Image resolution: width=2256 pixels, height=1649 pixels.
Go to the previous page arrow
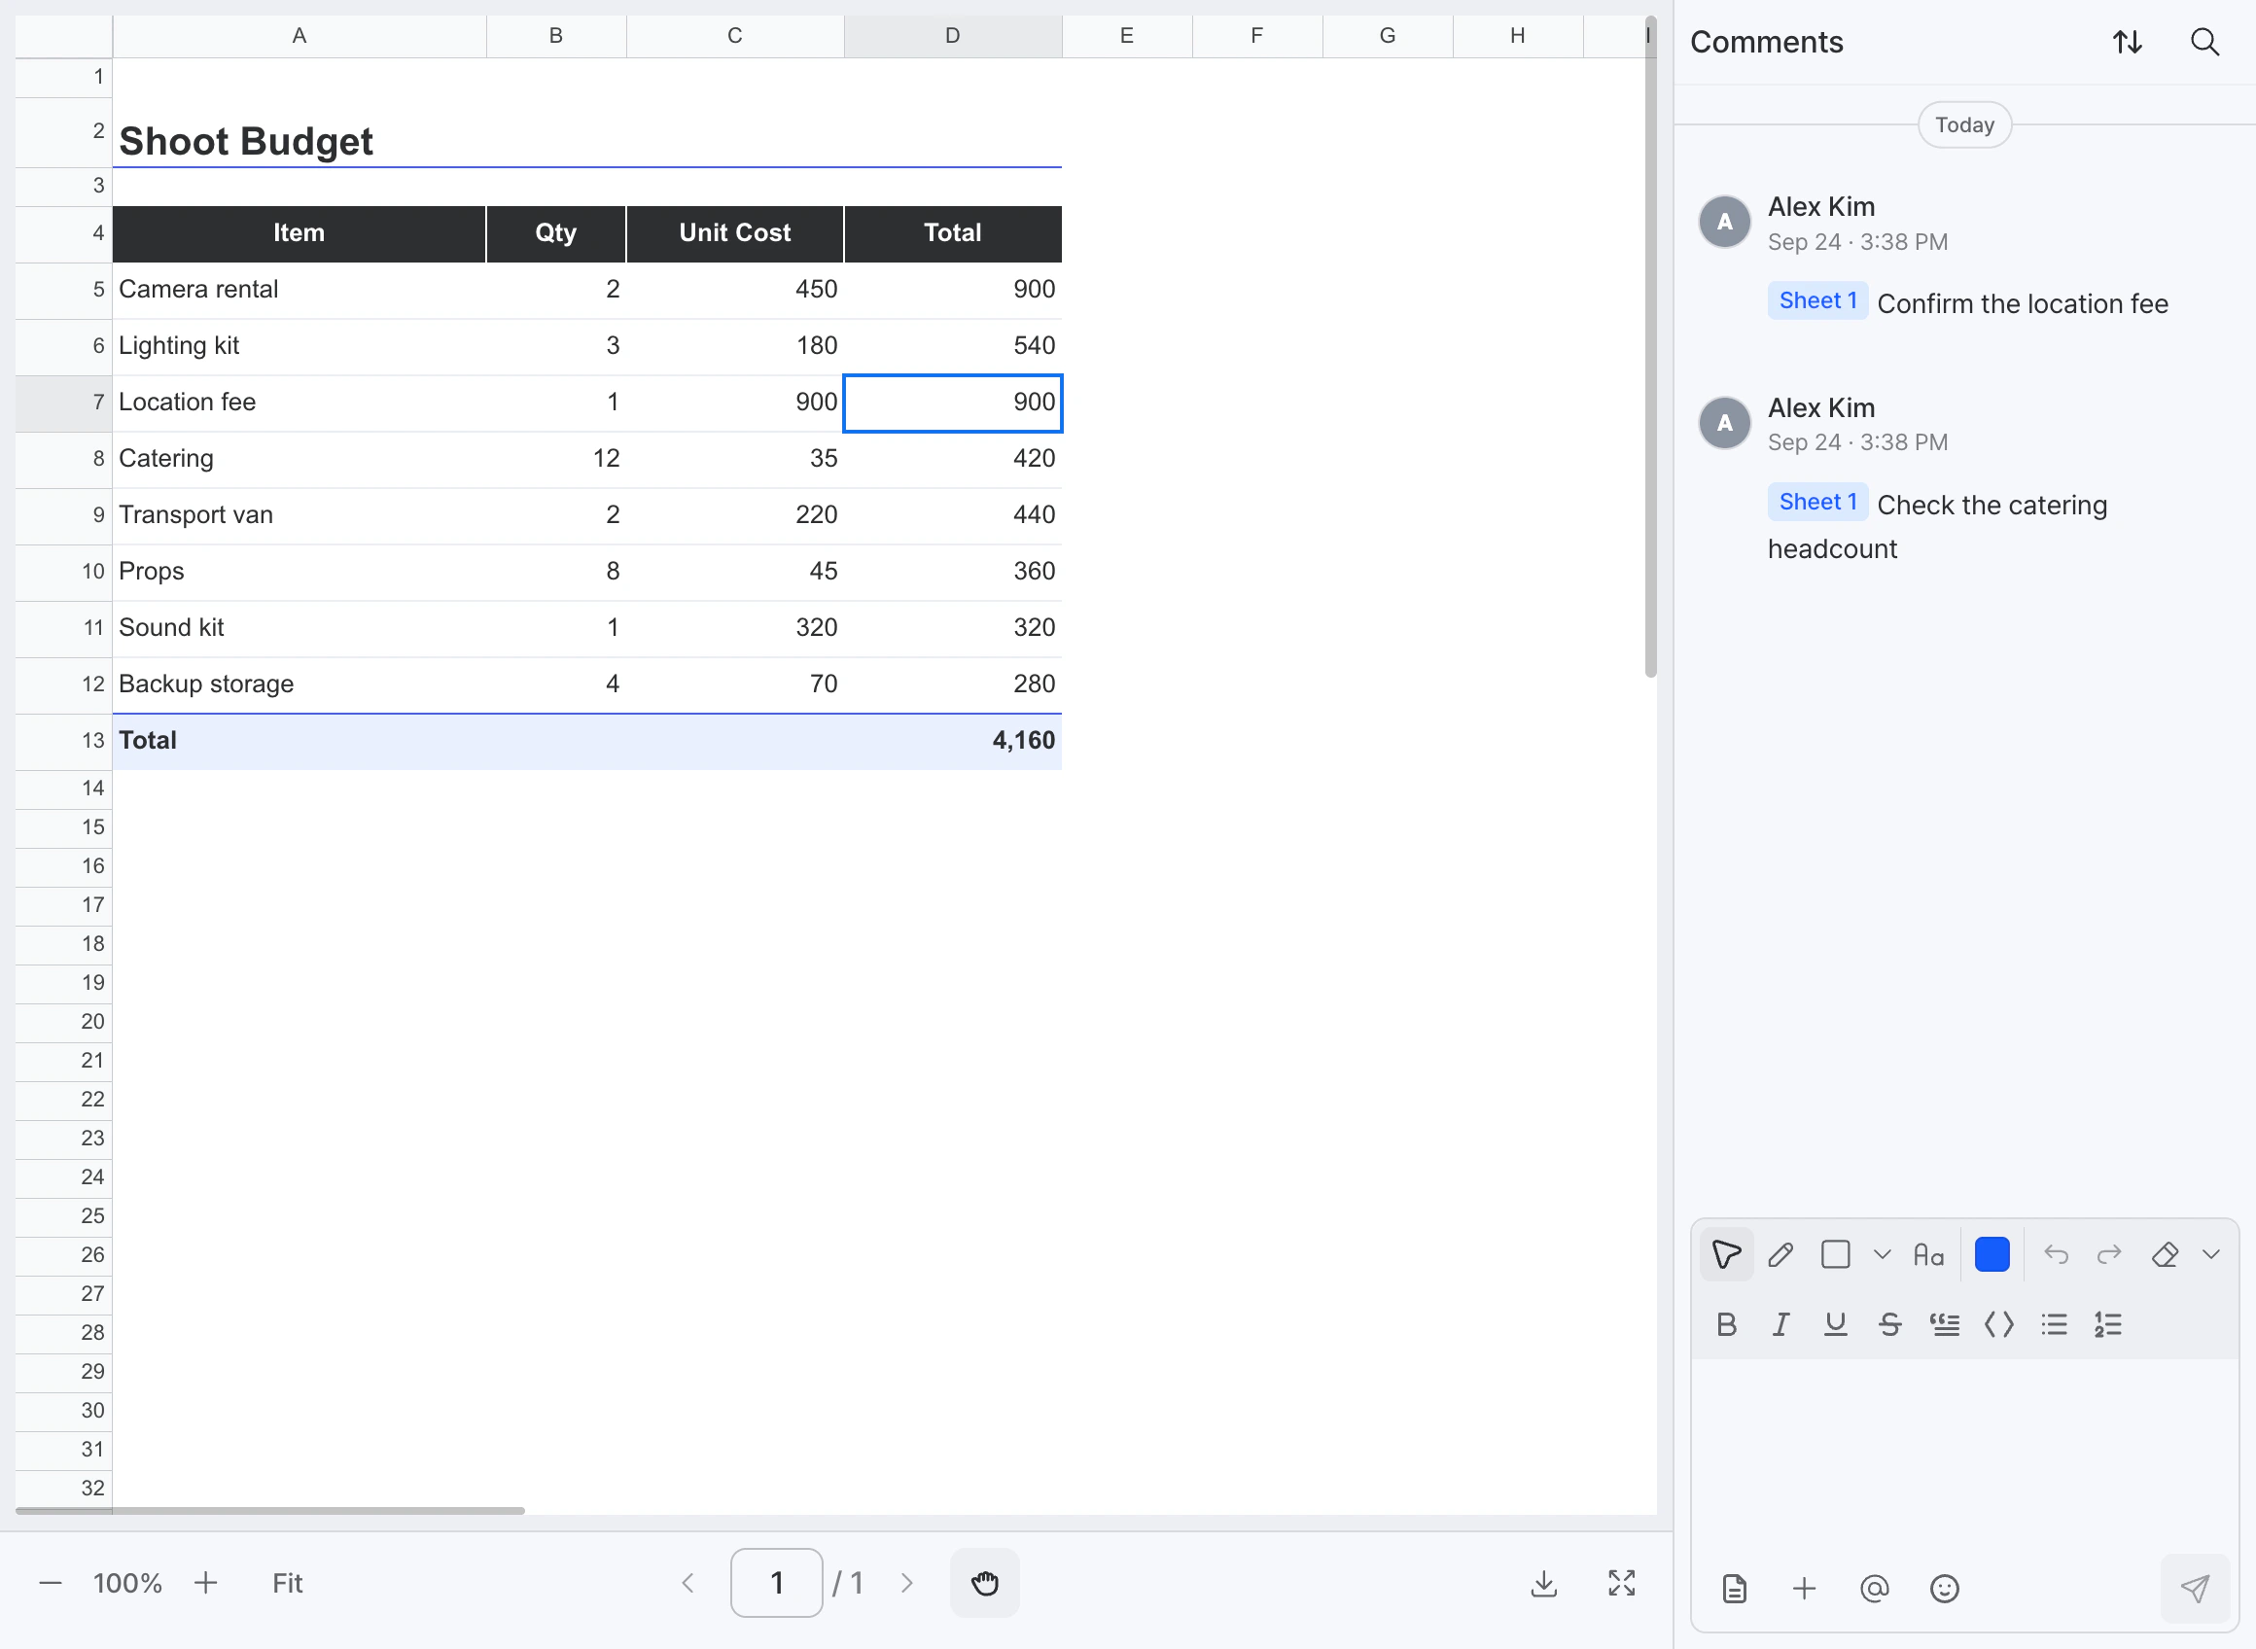point(687,1583)
